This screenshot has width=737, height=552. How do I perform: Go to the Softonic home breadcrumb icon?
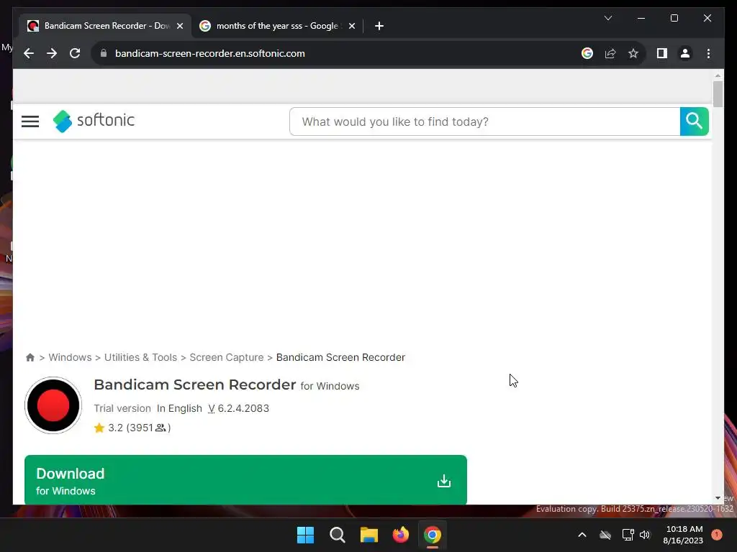point(30,358)
